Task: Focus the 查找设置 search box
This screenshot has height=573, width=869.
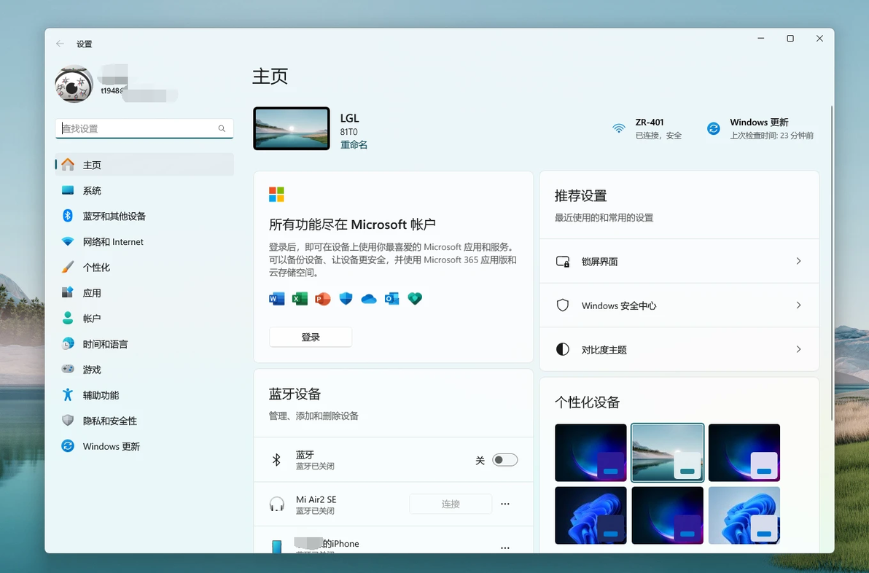Action: tap(144, 128)
